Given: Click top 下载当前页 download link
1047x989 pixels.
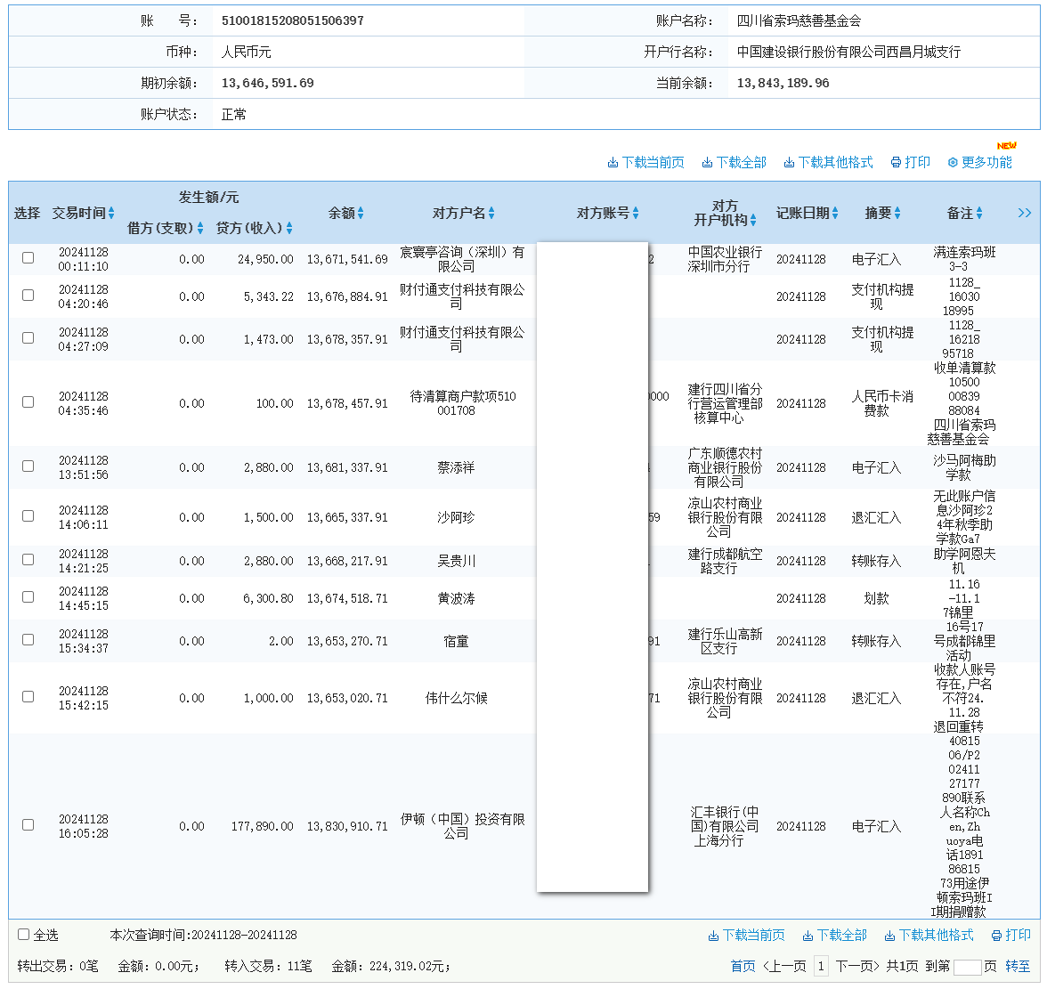Looking at the screenshot, I should (x=645, y=162).
